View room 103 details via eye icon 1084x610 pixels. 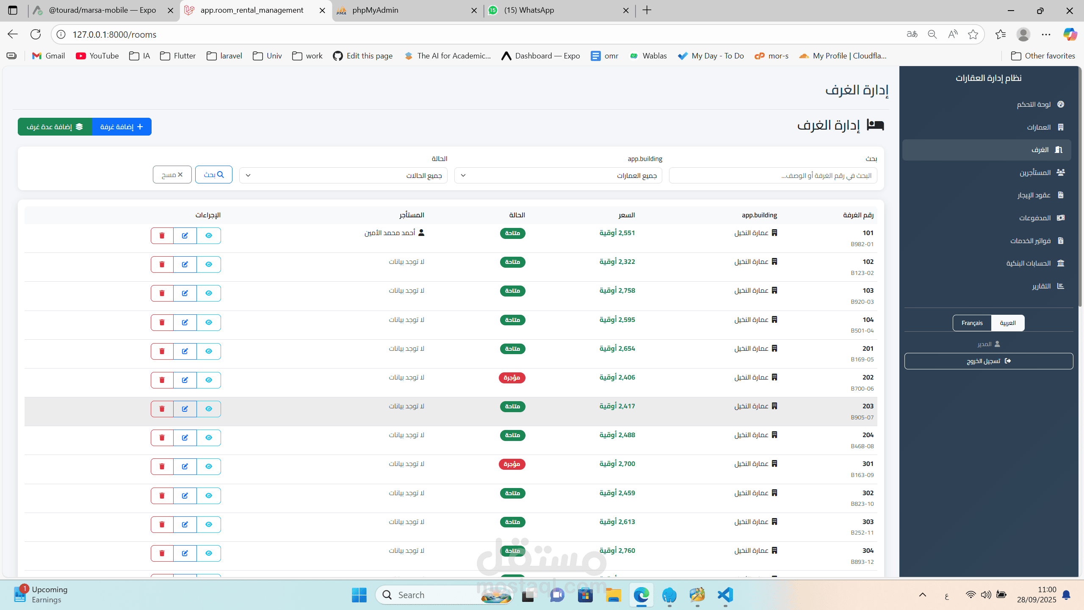click(x=209, y=293)
